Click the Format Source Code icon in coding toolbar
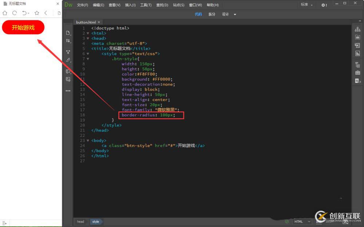This screenshot has width=364, height=227. pyautogui.click(x=68, y=41)
